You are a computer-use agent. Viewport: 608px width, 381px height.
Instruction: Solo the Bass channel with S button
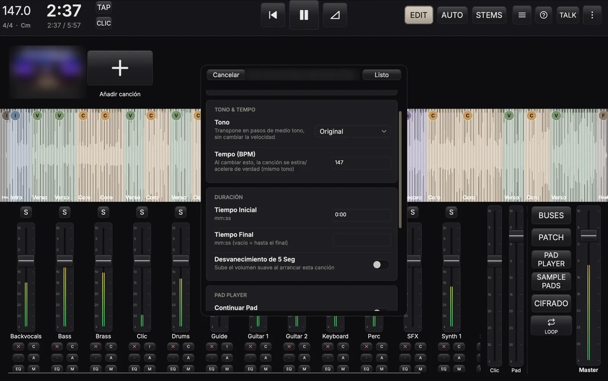pos(65,212)
